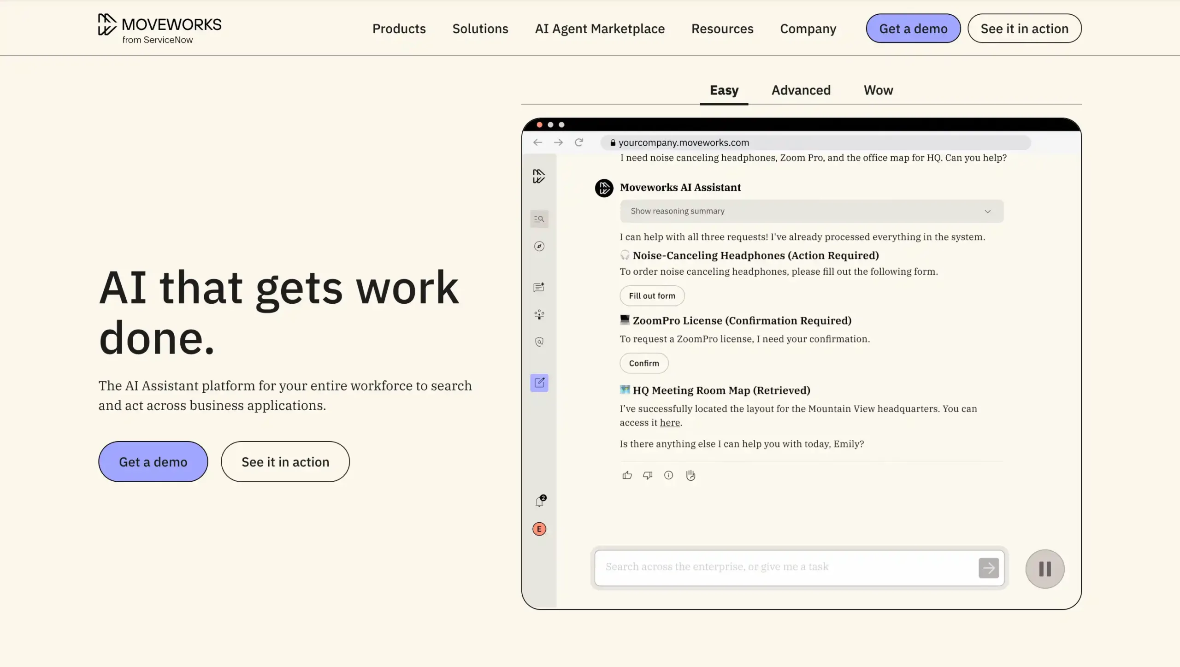
Task: Open the Company menu
Action: click(808, 29)
